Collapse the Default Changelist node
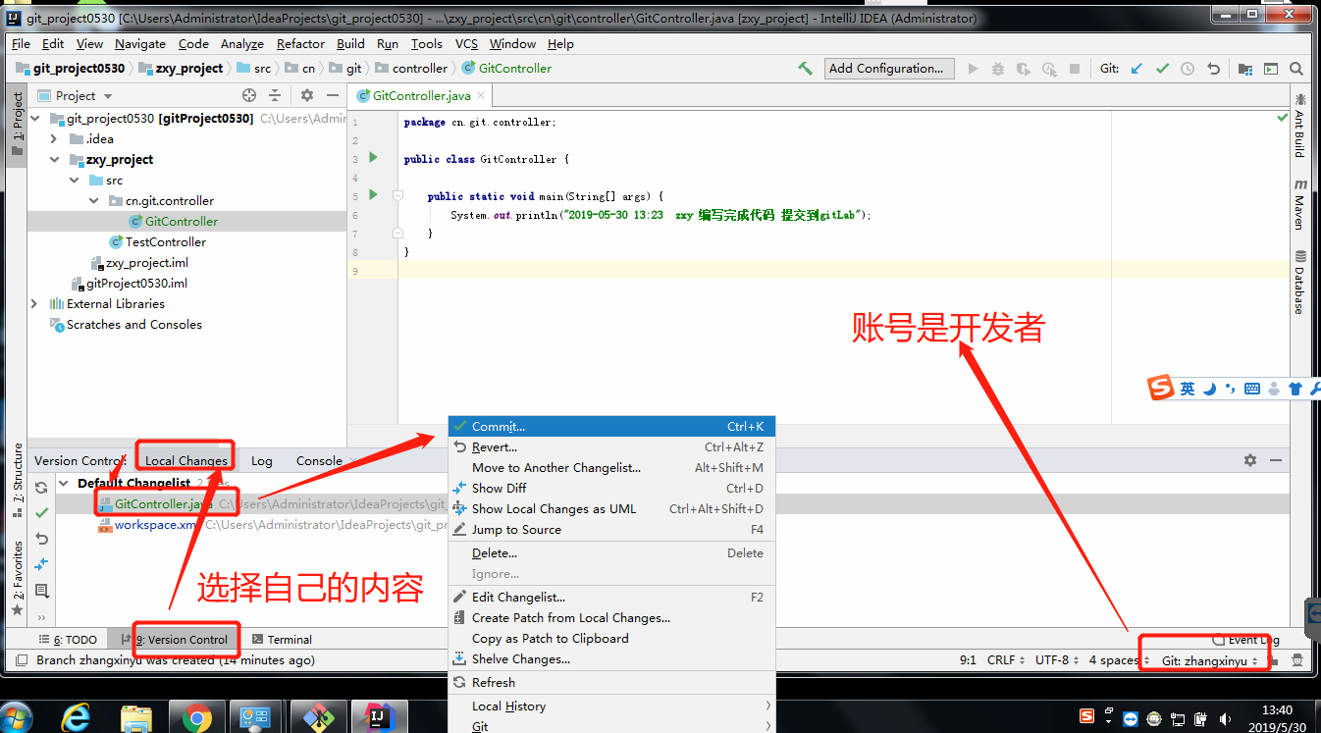The width and height of the screenshot is (1321, 733). tap(64, 483)
